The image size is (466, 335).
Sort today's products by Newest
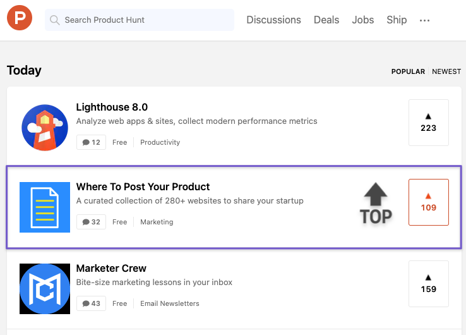coord(446,71)
